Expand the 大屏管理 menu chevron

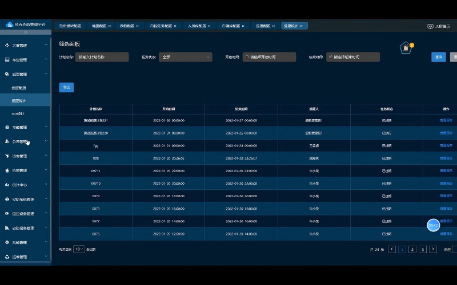(46, 45)
